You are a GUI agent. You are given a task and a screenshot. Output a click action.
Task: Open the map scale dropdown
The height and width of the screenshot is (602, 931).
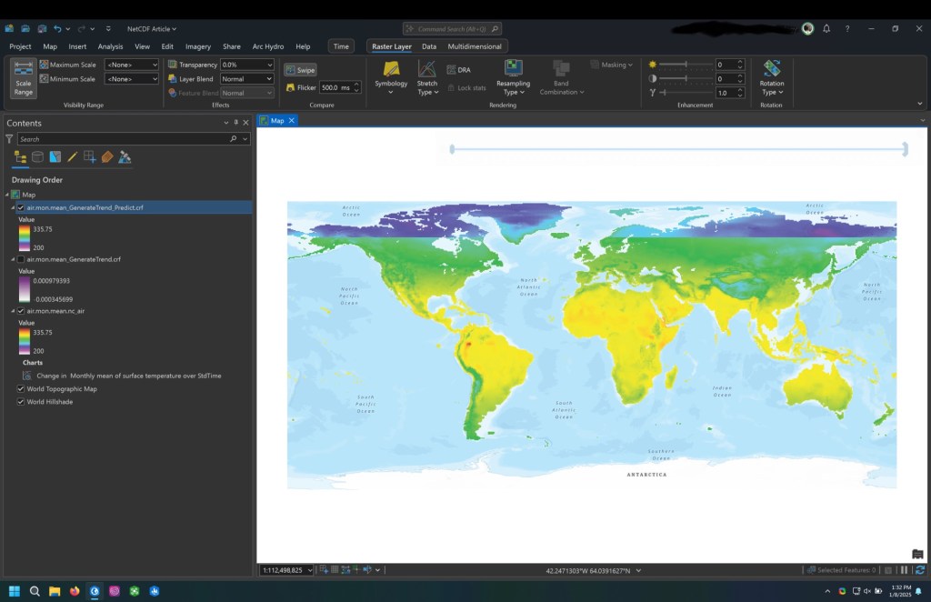tap(310, 570)
